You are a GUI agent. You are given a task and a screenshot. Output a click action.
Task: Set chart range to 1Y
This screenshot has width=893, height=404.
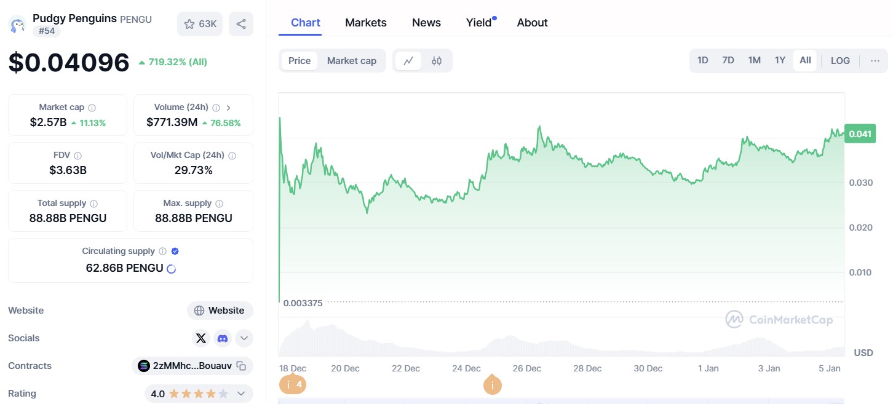780,60
